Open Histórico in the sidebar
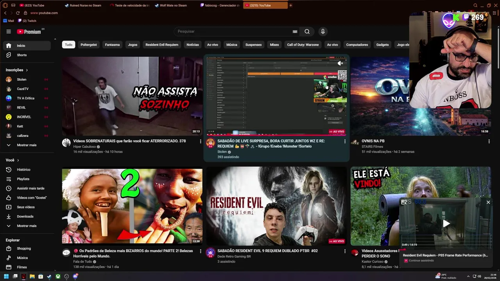 click(27, 170)
